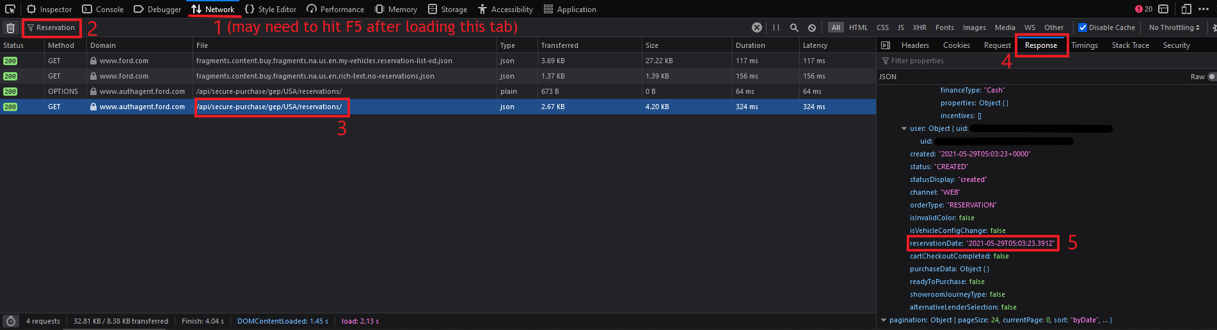Screen dimensions: 1217x330
Task: Clear network log with trash icon
Action: 10,28
